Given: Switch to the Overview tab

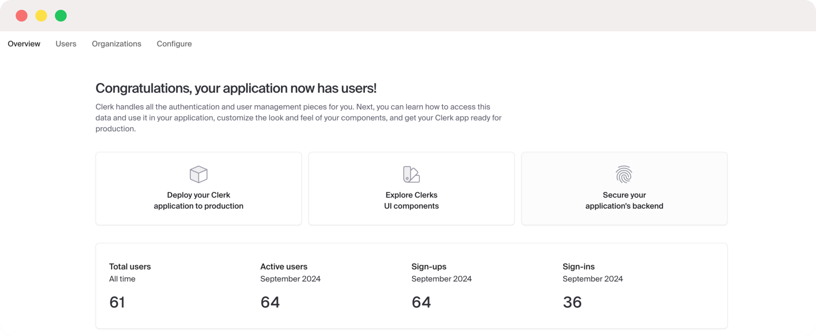Looking at the screenshot, I should (24, 44).
